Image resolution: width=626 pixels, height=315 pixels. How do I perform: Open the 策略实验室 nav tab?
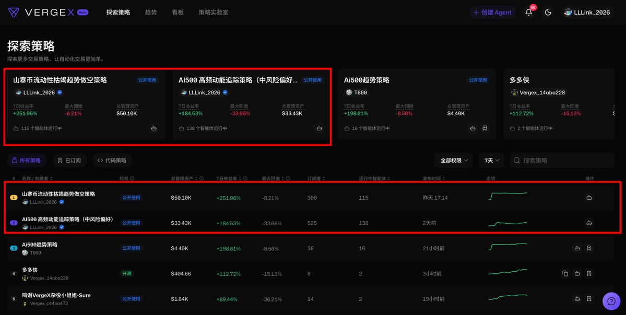click(x=214, y=13)
